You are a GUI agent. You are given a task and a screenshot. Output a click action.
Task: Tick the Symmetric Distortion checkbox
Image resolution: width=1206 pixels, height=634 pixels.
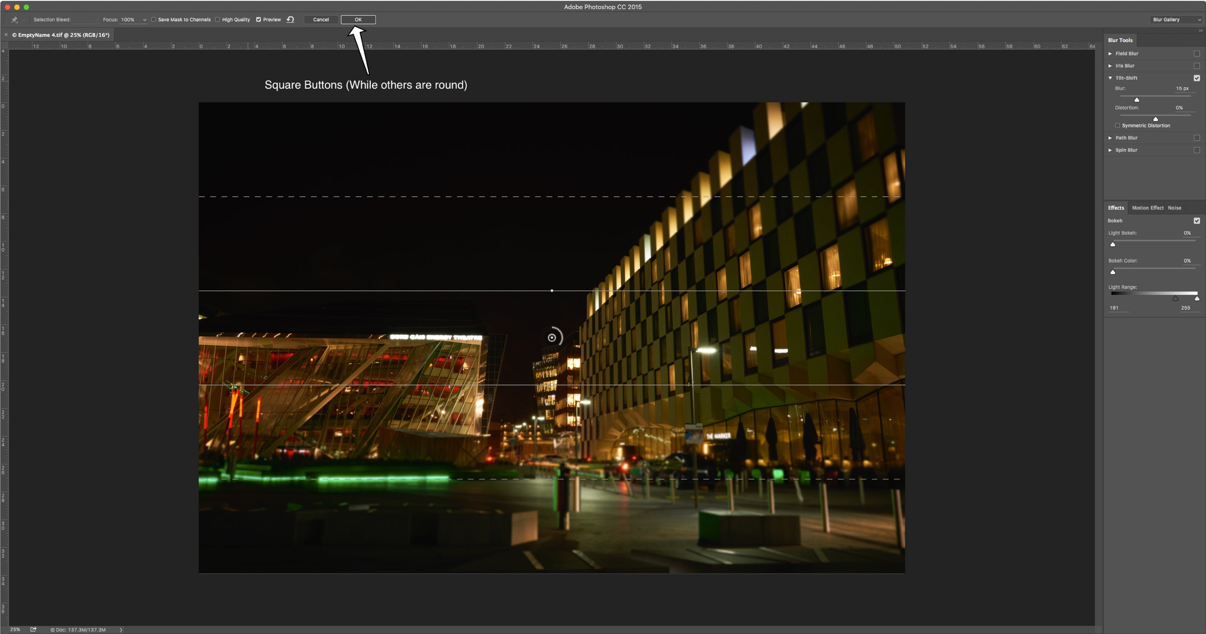pyautogui.click(x=1117, y=126)
